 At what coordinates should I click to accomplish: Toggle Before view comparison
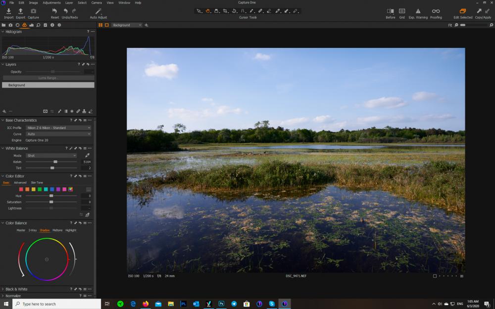(x=390, y=11)
